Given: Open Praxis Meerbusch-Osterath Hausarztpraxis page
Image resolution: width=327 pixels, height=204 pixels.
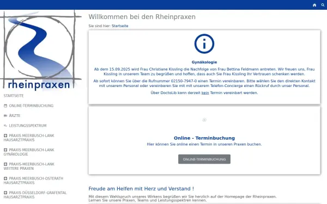Looking at the screenshot, I should coord(33,181).
